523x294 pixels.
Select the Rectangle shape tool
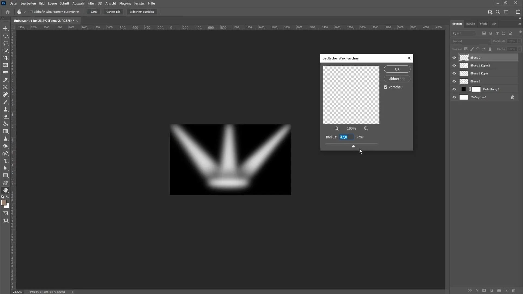pos(5,176)
